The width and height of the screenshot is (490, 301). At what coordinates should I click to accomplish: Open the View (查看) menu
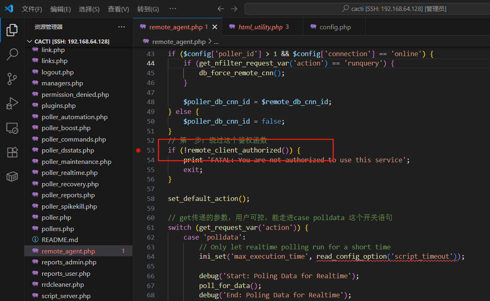coord(118,9)
